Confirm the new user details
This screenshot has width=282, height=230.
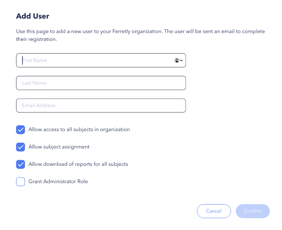tap(253, 211)
